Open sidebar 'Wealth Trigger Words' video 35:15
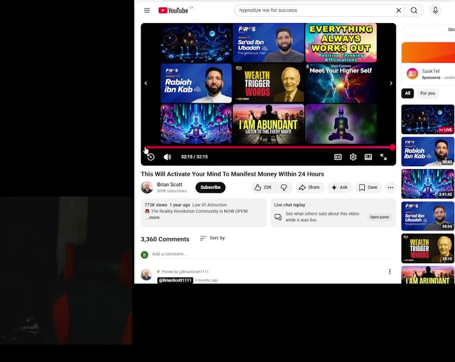Image resolution: width=455 pixels, height=362 pixels. click(x=428, y=248)
